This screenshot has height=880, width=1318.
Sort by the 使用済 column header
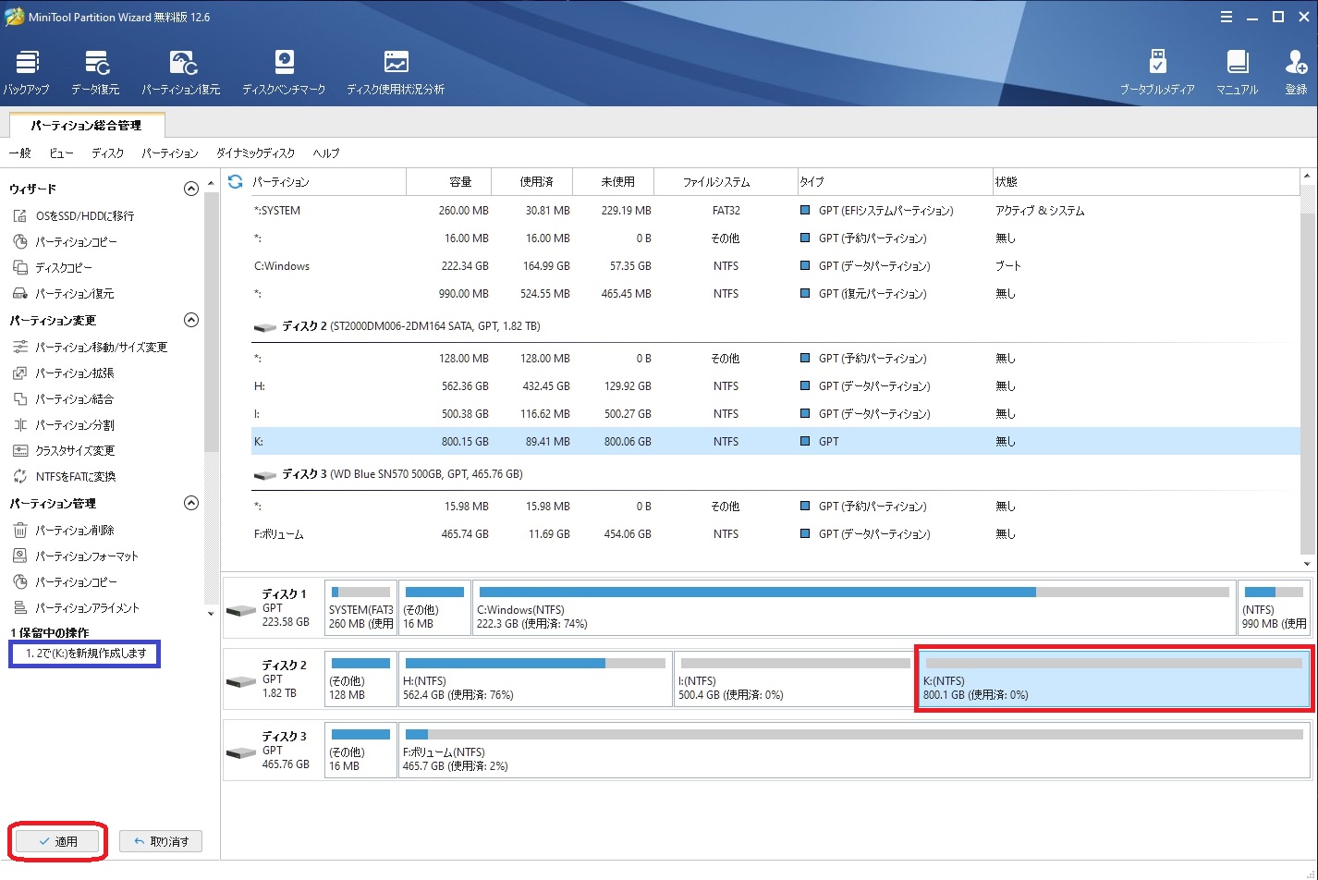pos(532,182)
